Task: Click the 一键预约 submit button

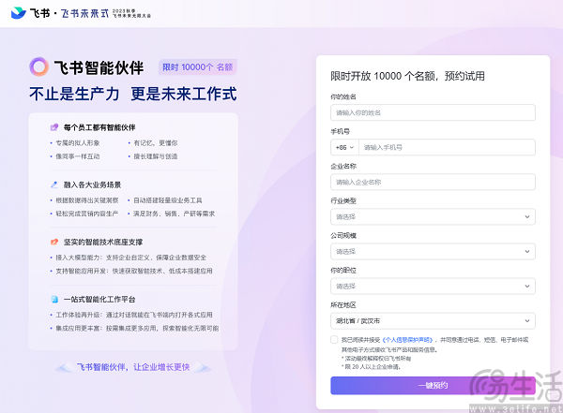Action: (x=433, y=386)
